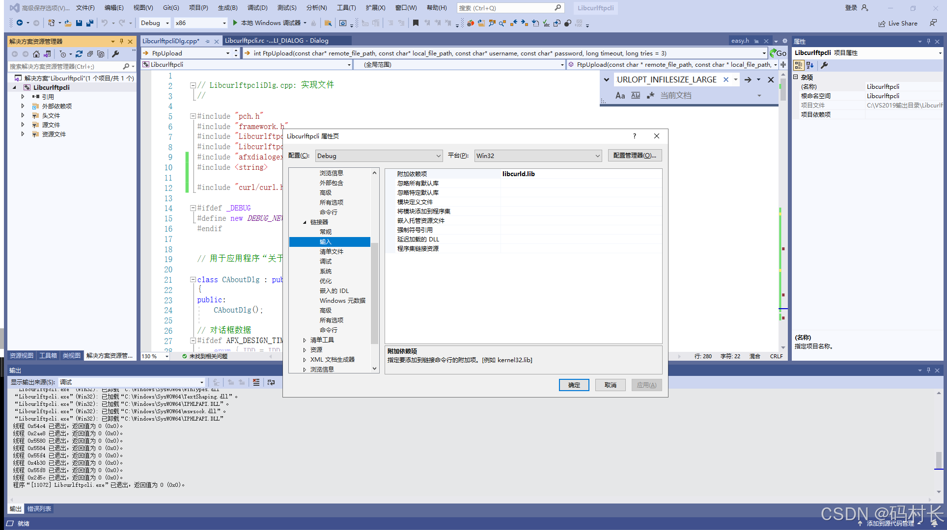
Task: Toggle the bookmark icon in the toolbar
Action: [x=416, y=23]
